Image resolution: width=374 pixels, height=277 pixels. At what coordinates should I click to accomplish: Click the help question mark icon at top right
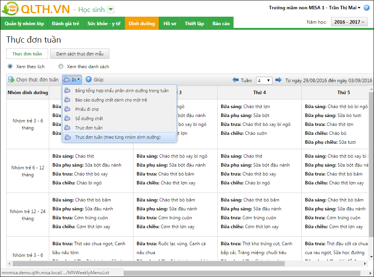[x=367, y=8]
